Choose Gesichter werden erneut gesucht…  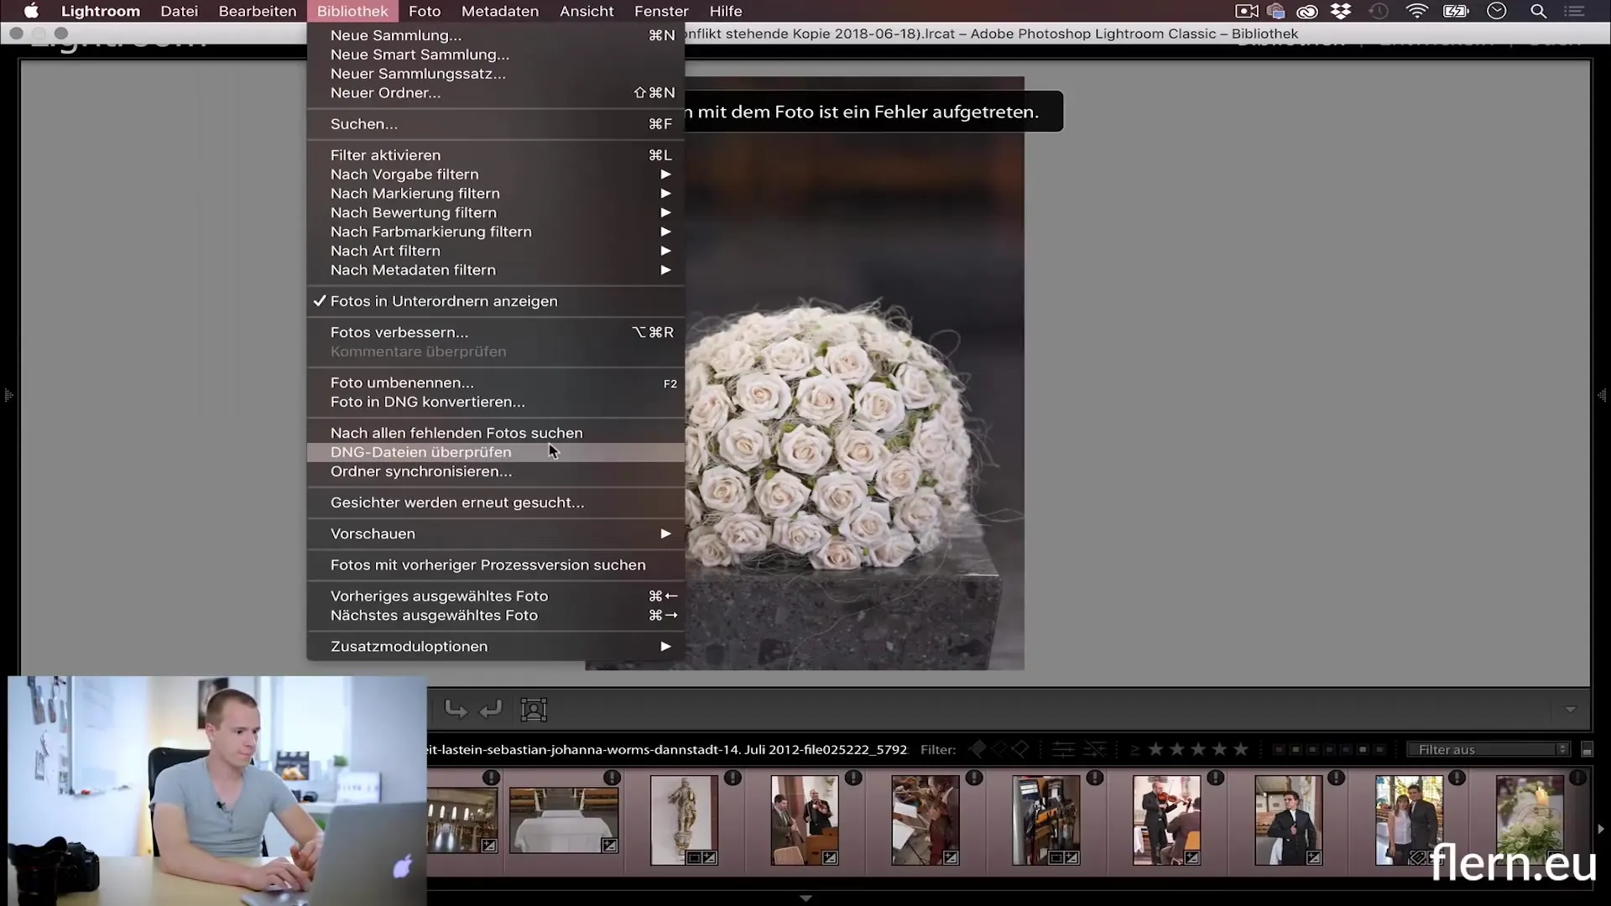click(495, 502)
